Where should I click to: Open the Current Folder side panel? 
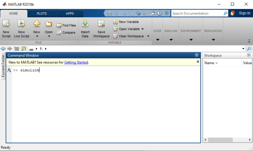pyautogui.click(x=3, y=66)
